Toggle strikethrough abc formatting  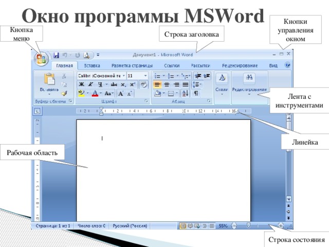[x=114, y=84]
